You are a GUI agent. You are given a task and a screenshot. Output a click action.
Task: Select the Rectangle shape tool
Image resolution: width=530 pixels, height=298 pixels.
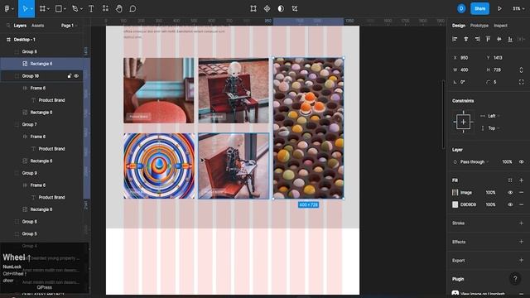[59, 9]
